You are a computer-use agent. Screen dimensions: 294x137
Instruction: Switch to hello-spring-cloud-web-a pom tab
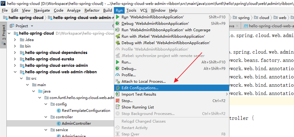[268, 26]
